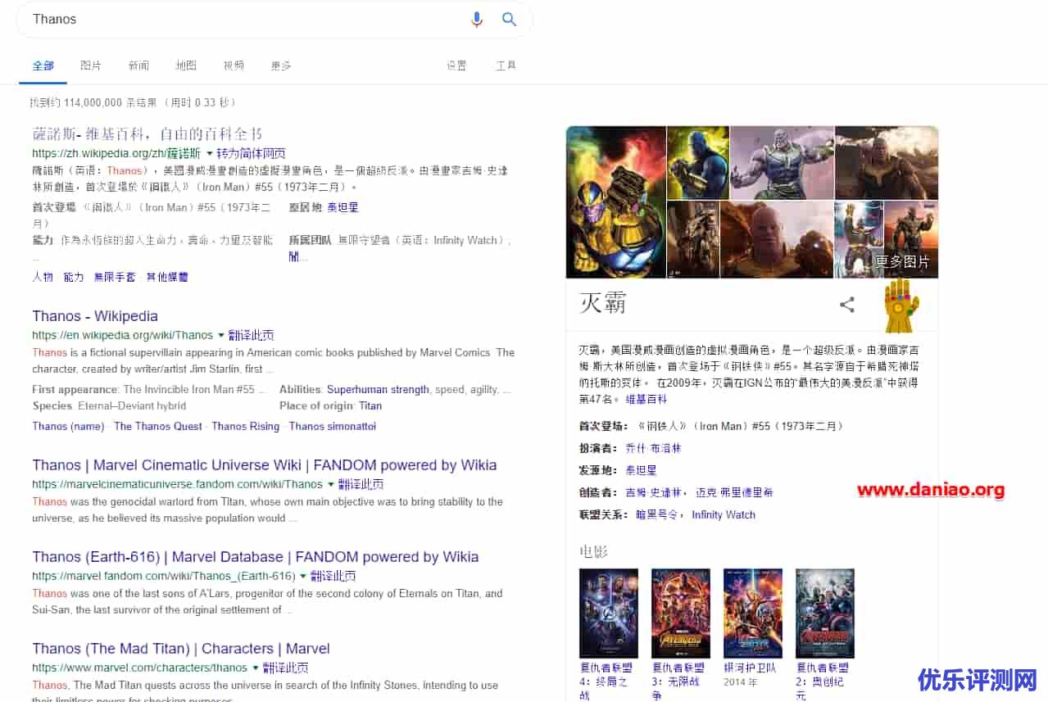
Task: Open 复仇者联盟3：无限战争 movie poster
Action: pyautogui.click(x=681, y=614)
